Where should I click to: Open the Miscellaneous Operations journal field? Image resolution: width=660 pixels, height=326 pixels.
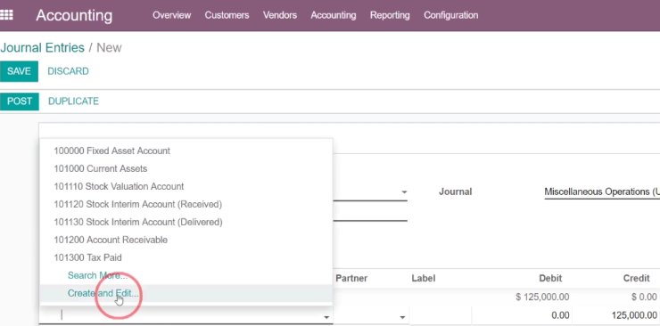coord(602,192)
